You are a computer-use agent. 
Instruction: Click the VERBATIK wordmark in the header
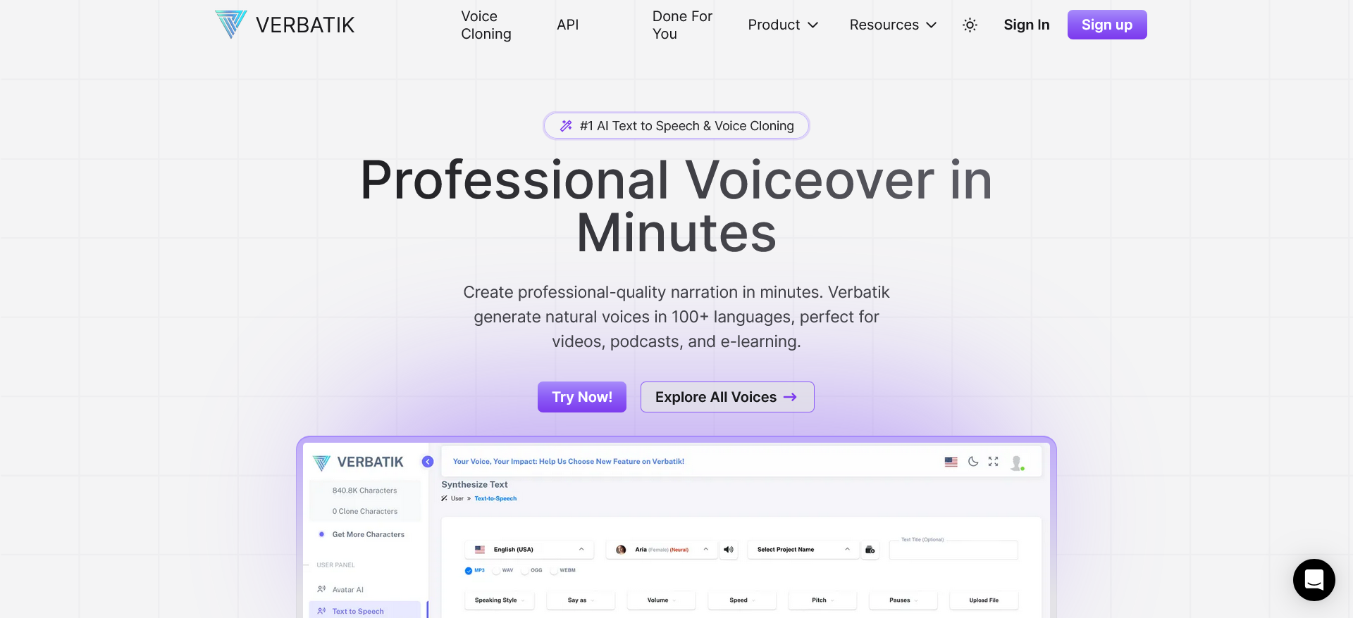(x=305, y=25)
